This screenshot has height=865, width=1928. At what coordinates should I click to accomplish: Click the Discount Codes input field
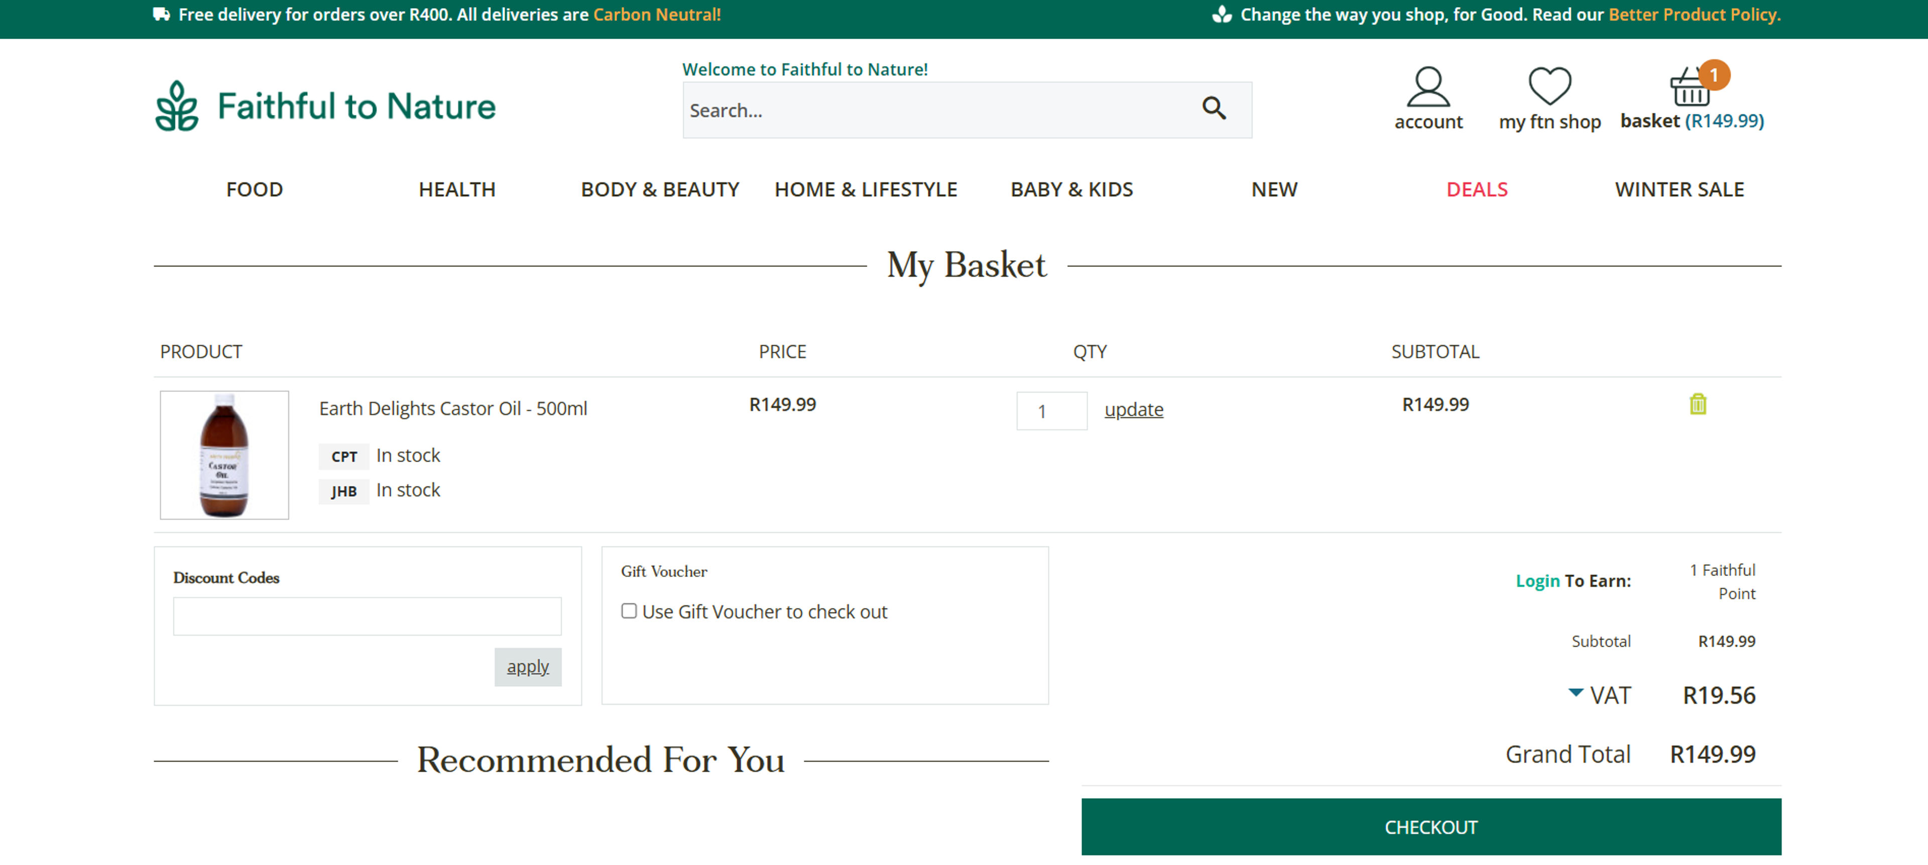[367, 616]
